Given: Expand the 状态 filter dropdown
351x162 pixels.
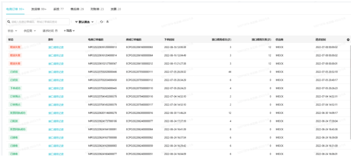Looking at the screenshot, I should (x=12, y=31).
